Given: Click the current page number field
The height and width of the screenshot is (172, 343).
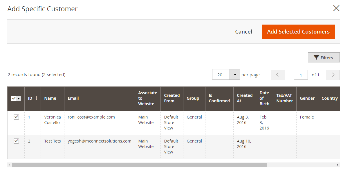Looking at the screenshot, I should click(x=301, y=75).
